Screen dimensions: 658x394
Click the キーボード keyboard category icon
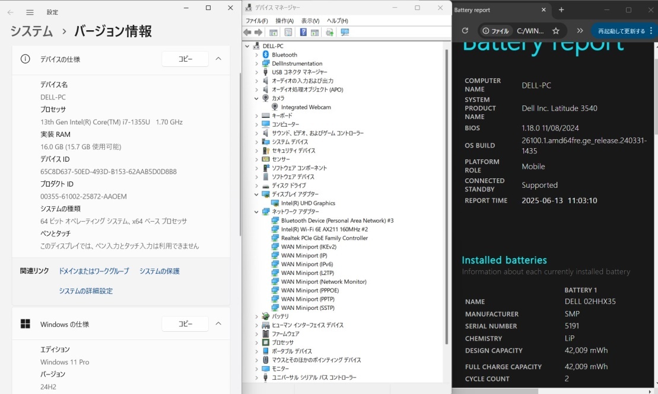pos(266,116)
